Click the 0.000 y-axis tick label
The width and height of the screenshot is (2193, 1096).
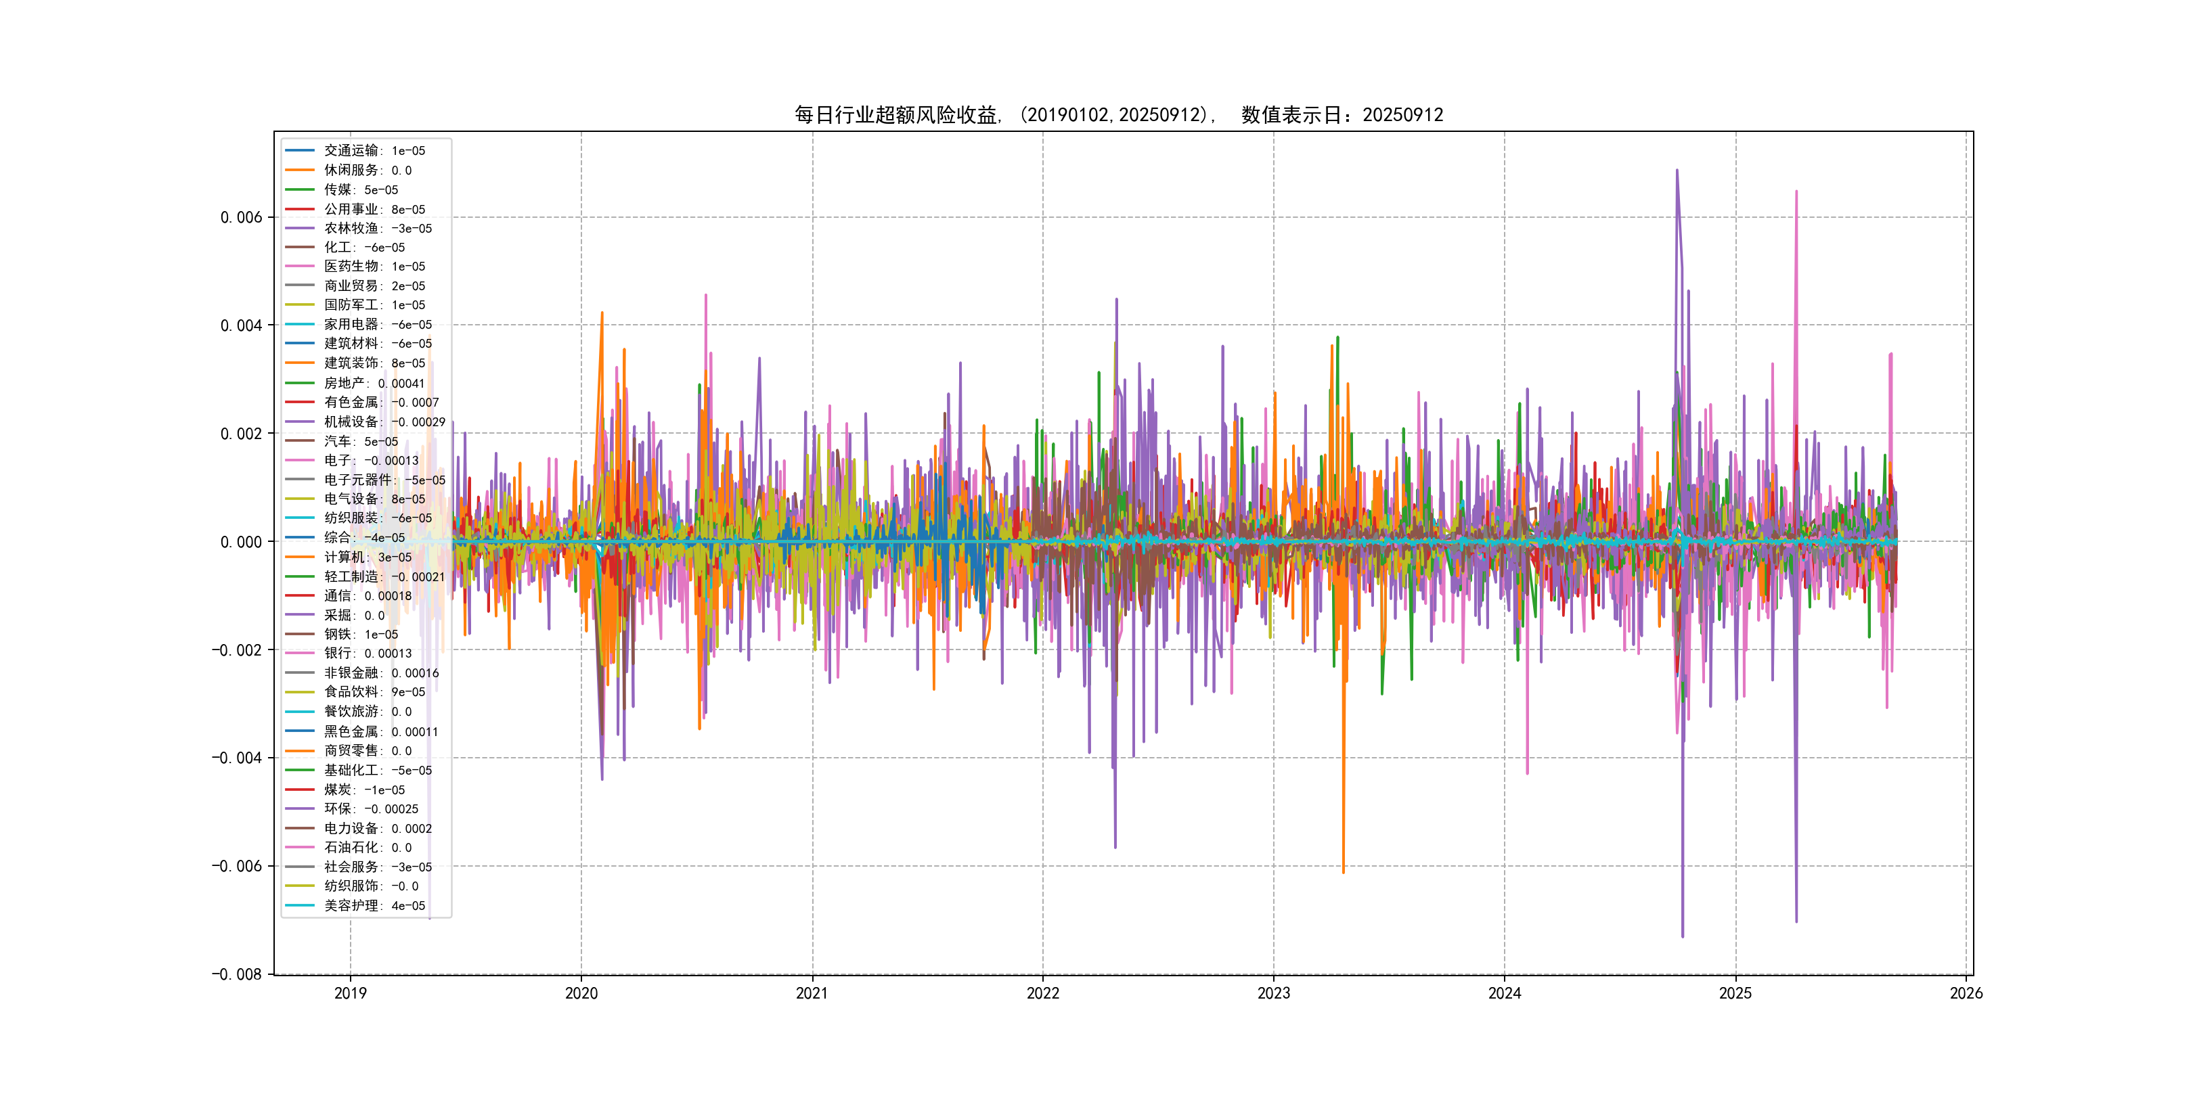point(241,542)
